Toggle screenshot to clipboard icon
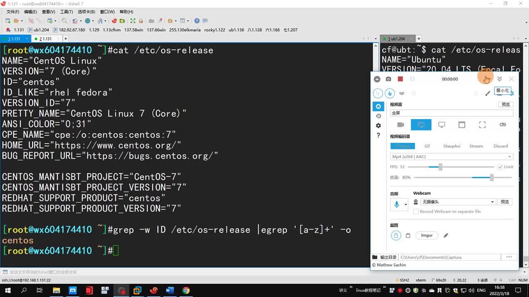 [408, 236]
